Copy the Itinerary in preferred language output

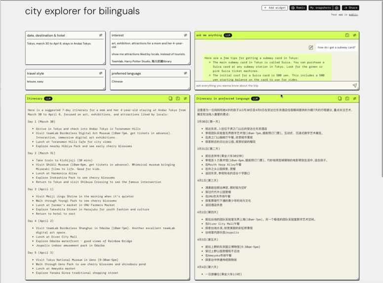tap(340, 98)
